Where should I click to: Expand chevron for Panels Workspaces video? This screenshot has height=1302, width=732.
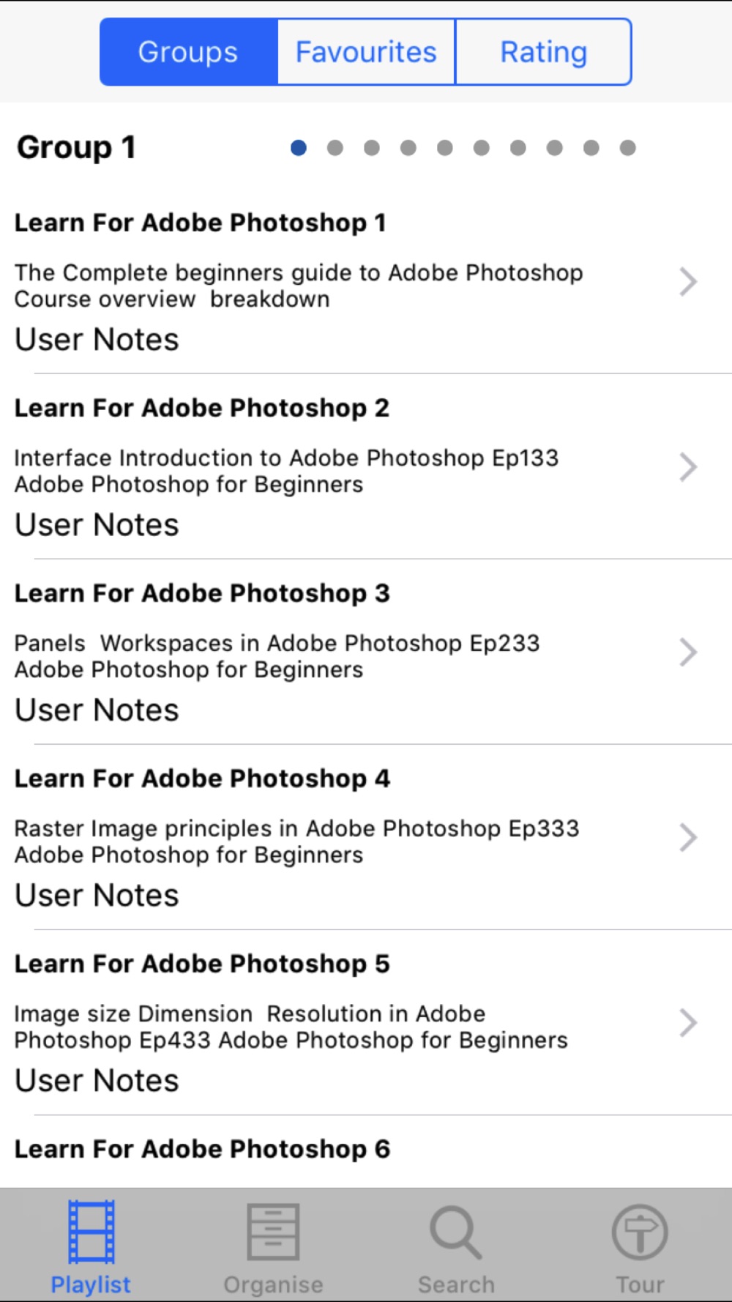coord(688,652)
